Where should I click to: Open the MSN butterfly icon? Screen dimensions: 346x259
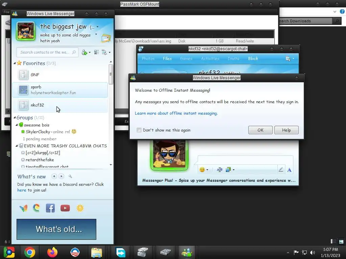pos(23,208)
